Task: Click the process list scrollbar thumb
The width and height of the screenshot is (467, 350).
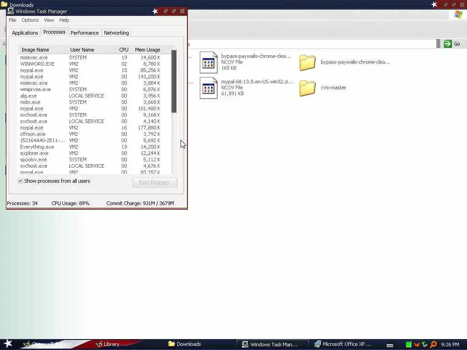Action: point(174,81)
